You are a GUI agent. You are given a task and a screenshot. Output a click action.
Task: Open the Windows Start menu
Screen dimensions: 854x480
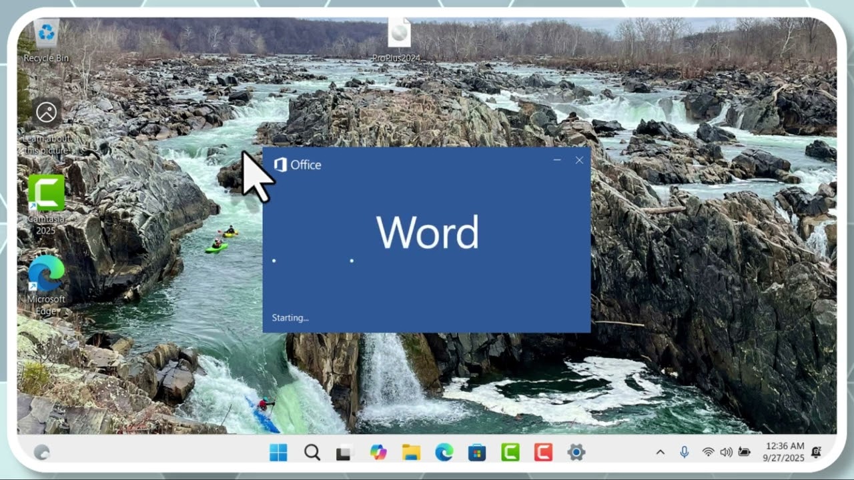click(278, 453)
